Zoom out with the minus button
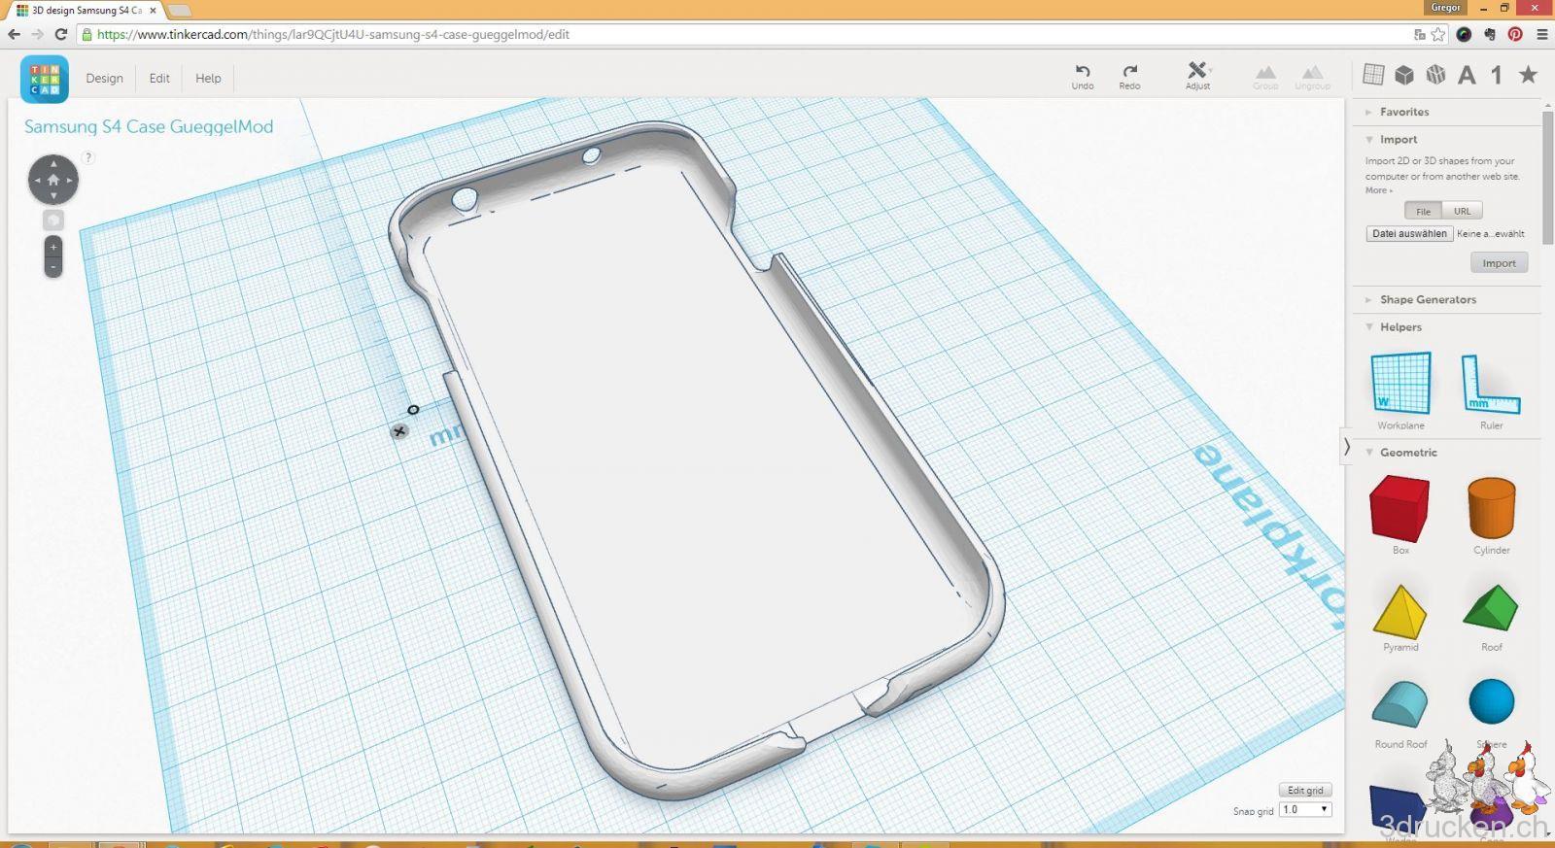The image size is (1555, 848). 53,267
